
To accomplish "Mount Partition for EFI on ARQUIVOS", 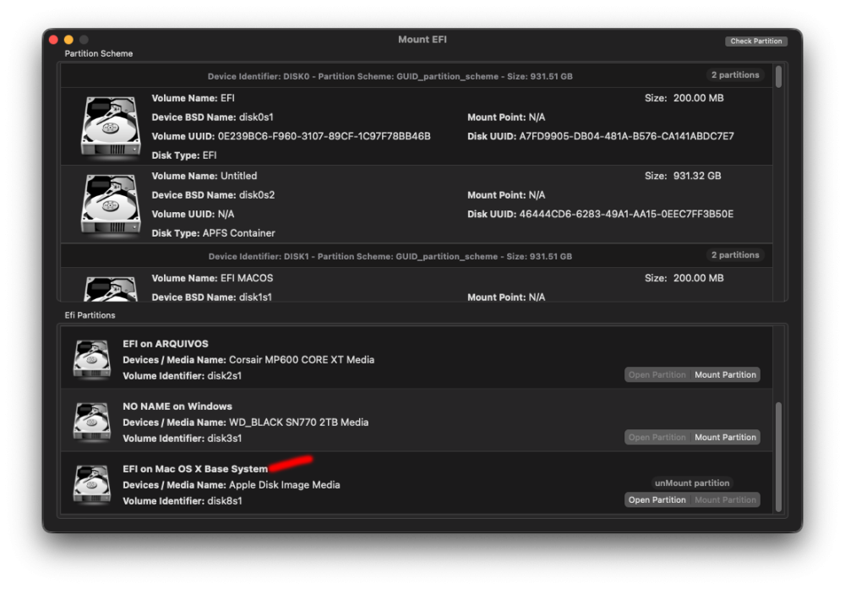I will point(725,374).
